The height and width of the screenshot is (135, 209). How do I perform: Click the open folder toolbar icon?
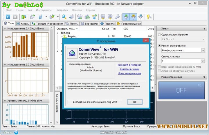point(33,17)
